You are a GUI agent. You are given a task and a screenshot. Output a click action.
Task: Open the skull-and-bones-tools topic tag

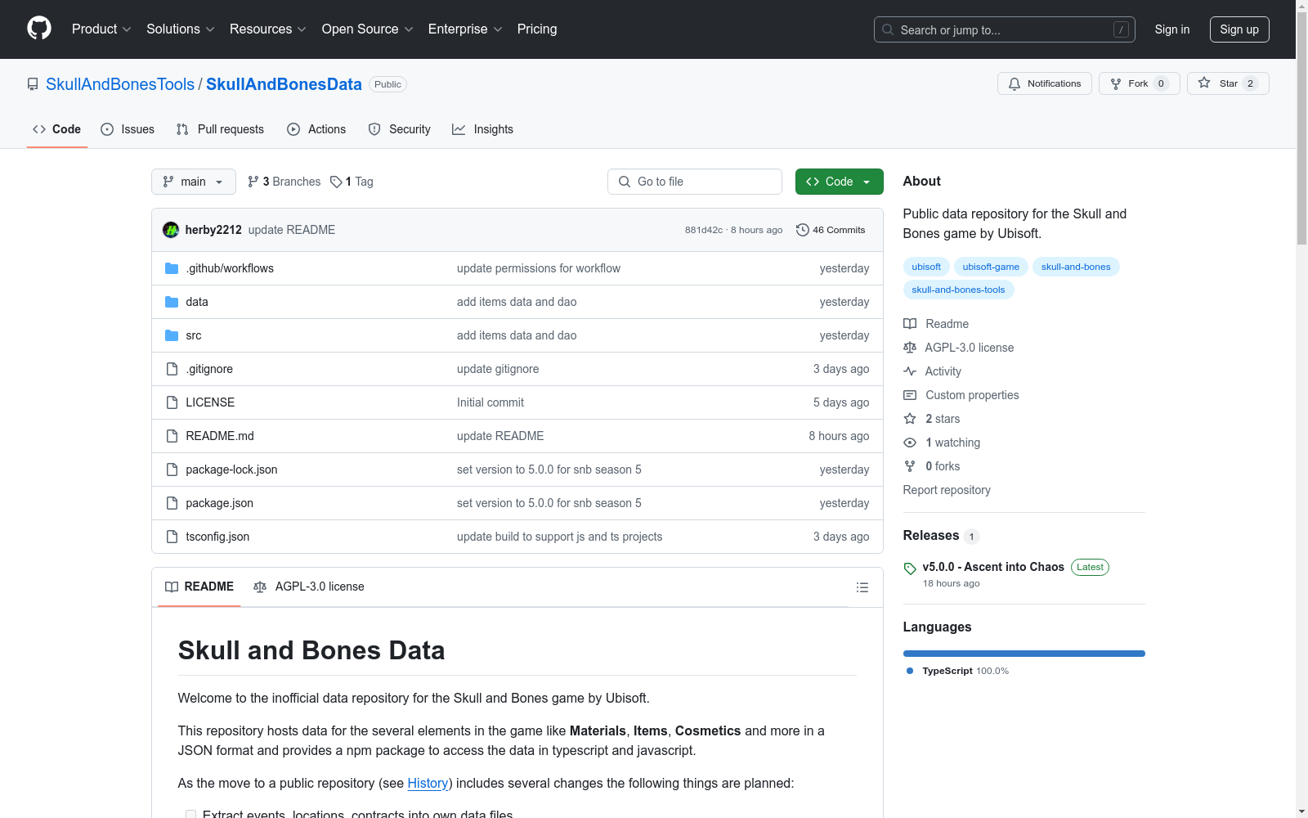tap(959, 290)
